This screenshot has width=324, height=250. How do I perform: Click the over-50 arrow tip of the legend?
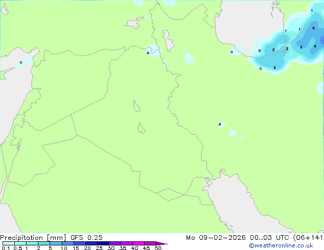coord(162,243)
